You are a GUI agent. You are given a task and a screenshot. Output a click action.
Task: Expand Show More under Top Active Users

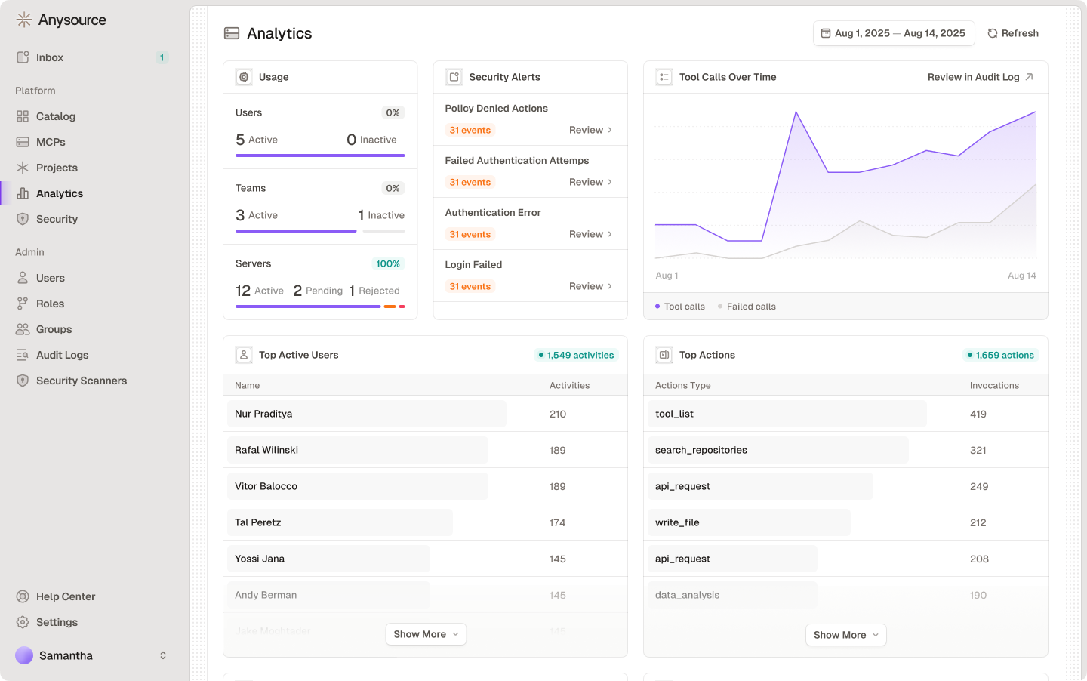(426, 634)
